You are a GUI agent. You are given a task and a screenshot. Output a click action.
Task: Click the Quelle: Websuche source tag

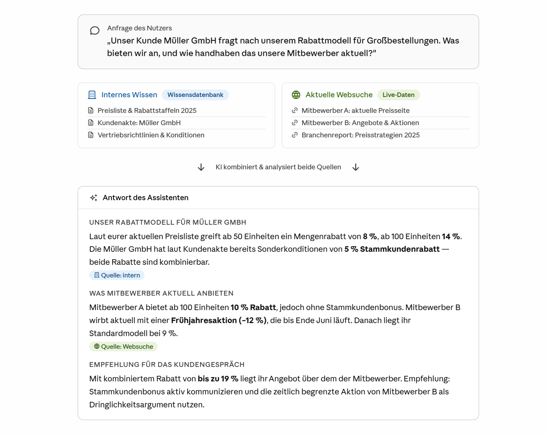pyautogui.click(x=123, y=346)
